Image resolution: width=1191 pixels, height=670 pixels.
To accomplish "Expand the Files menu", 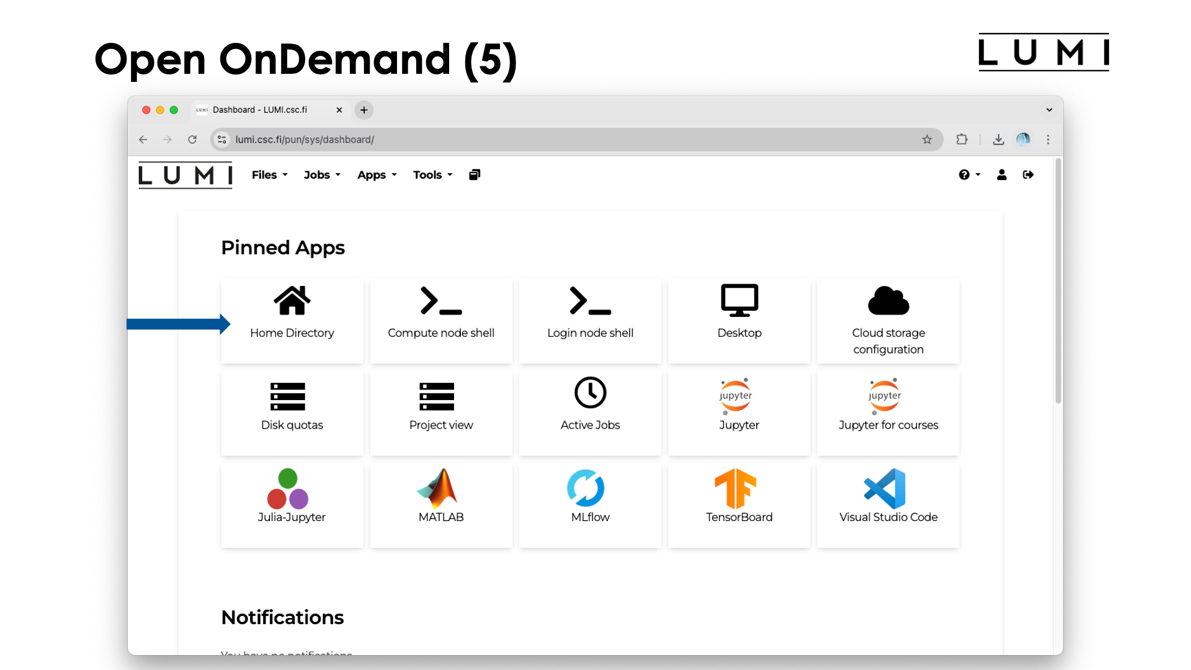I will 269,174.
